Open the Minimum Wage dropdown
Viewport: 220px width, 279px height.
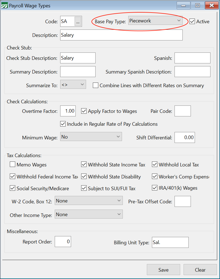91,137
